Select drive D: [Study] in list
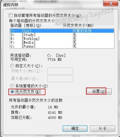120x137 pixels. (62, 35)
